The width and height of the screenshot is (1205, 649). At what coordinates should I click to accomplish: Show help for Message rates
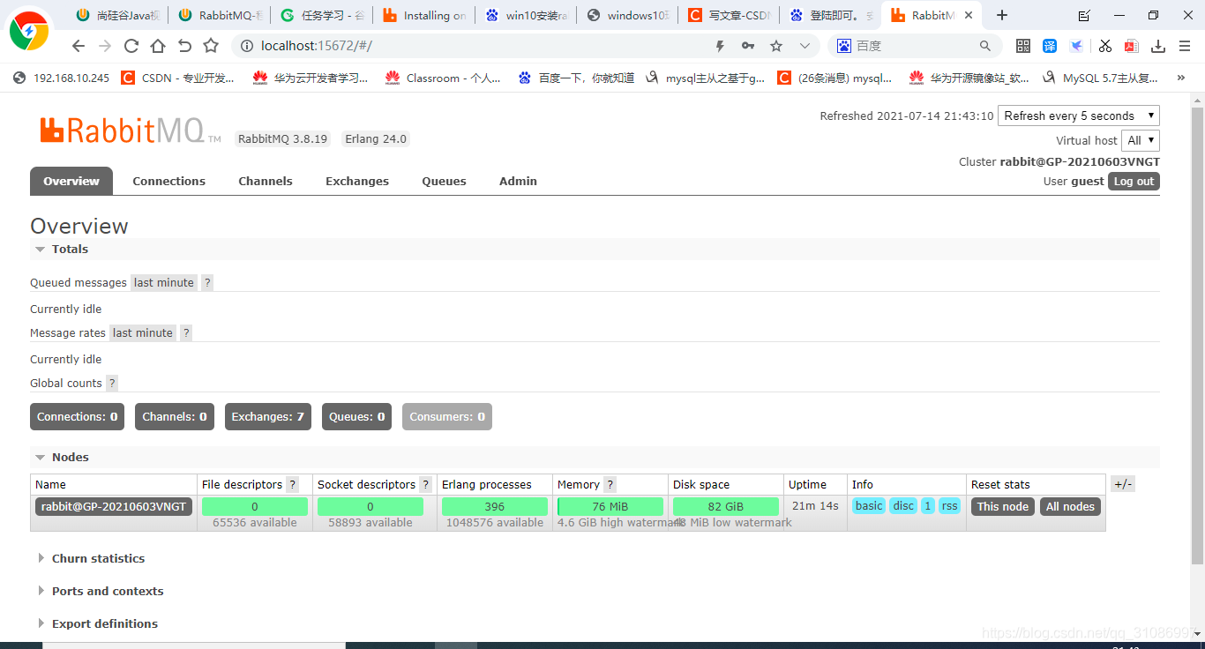[186, 333]
